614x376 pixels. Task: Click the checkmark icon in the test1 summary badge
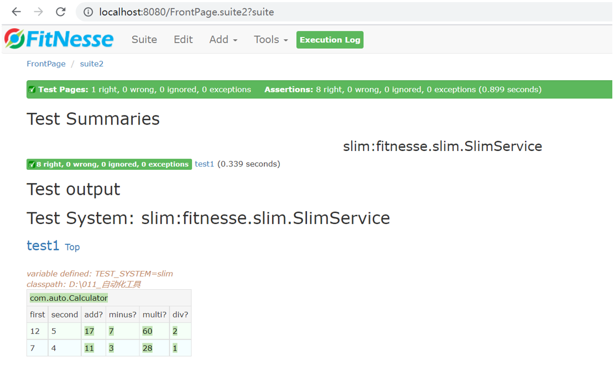point(32,164)
